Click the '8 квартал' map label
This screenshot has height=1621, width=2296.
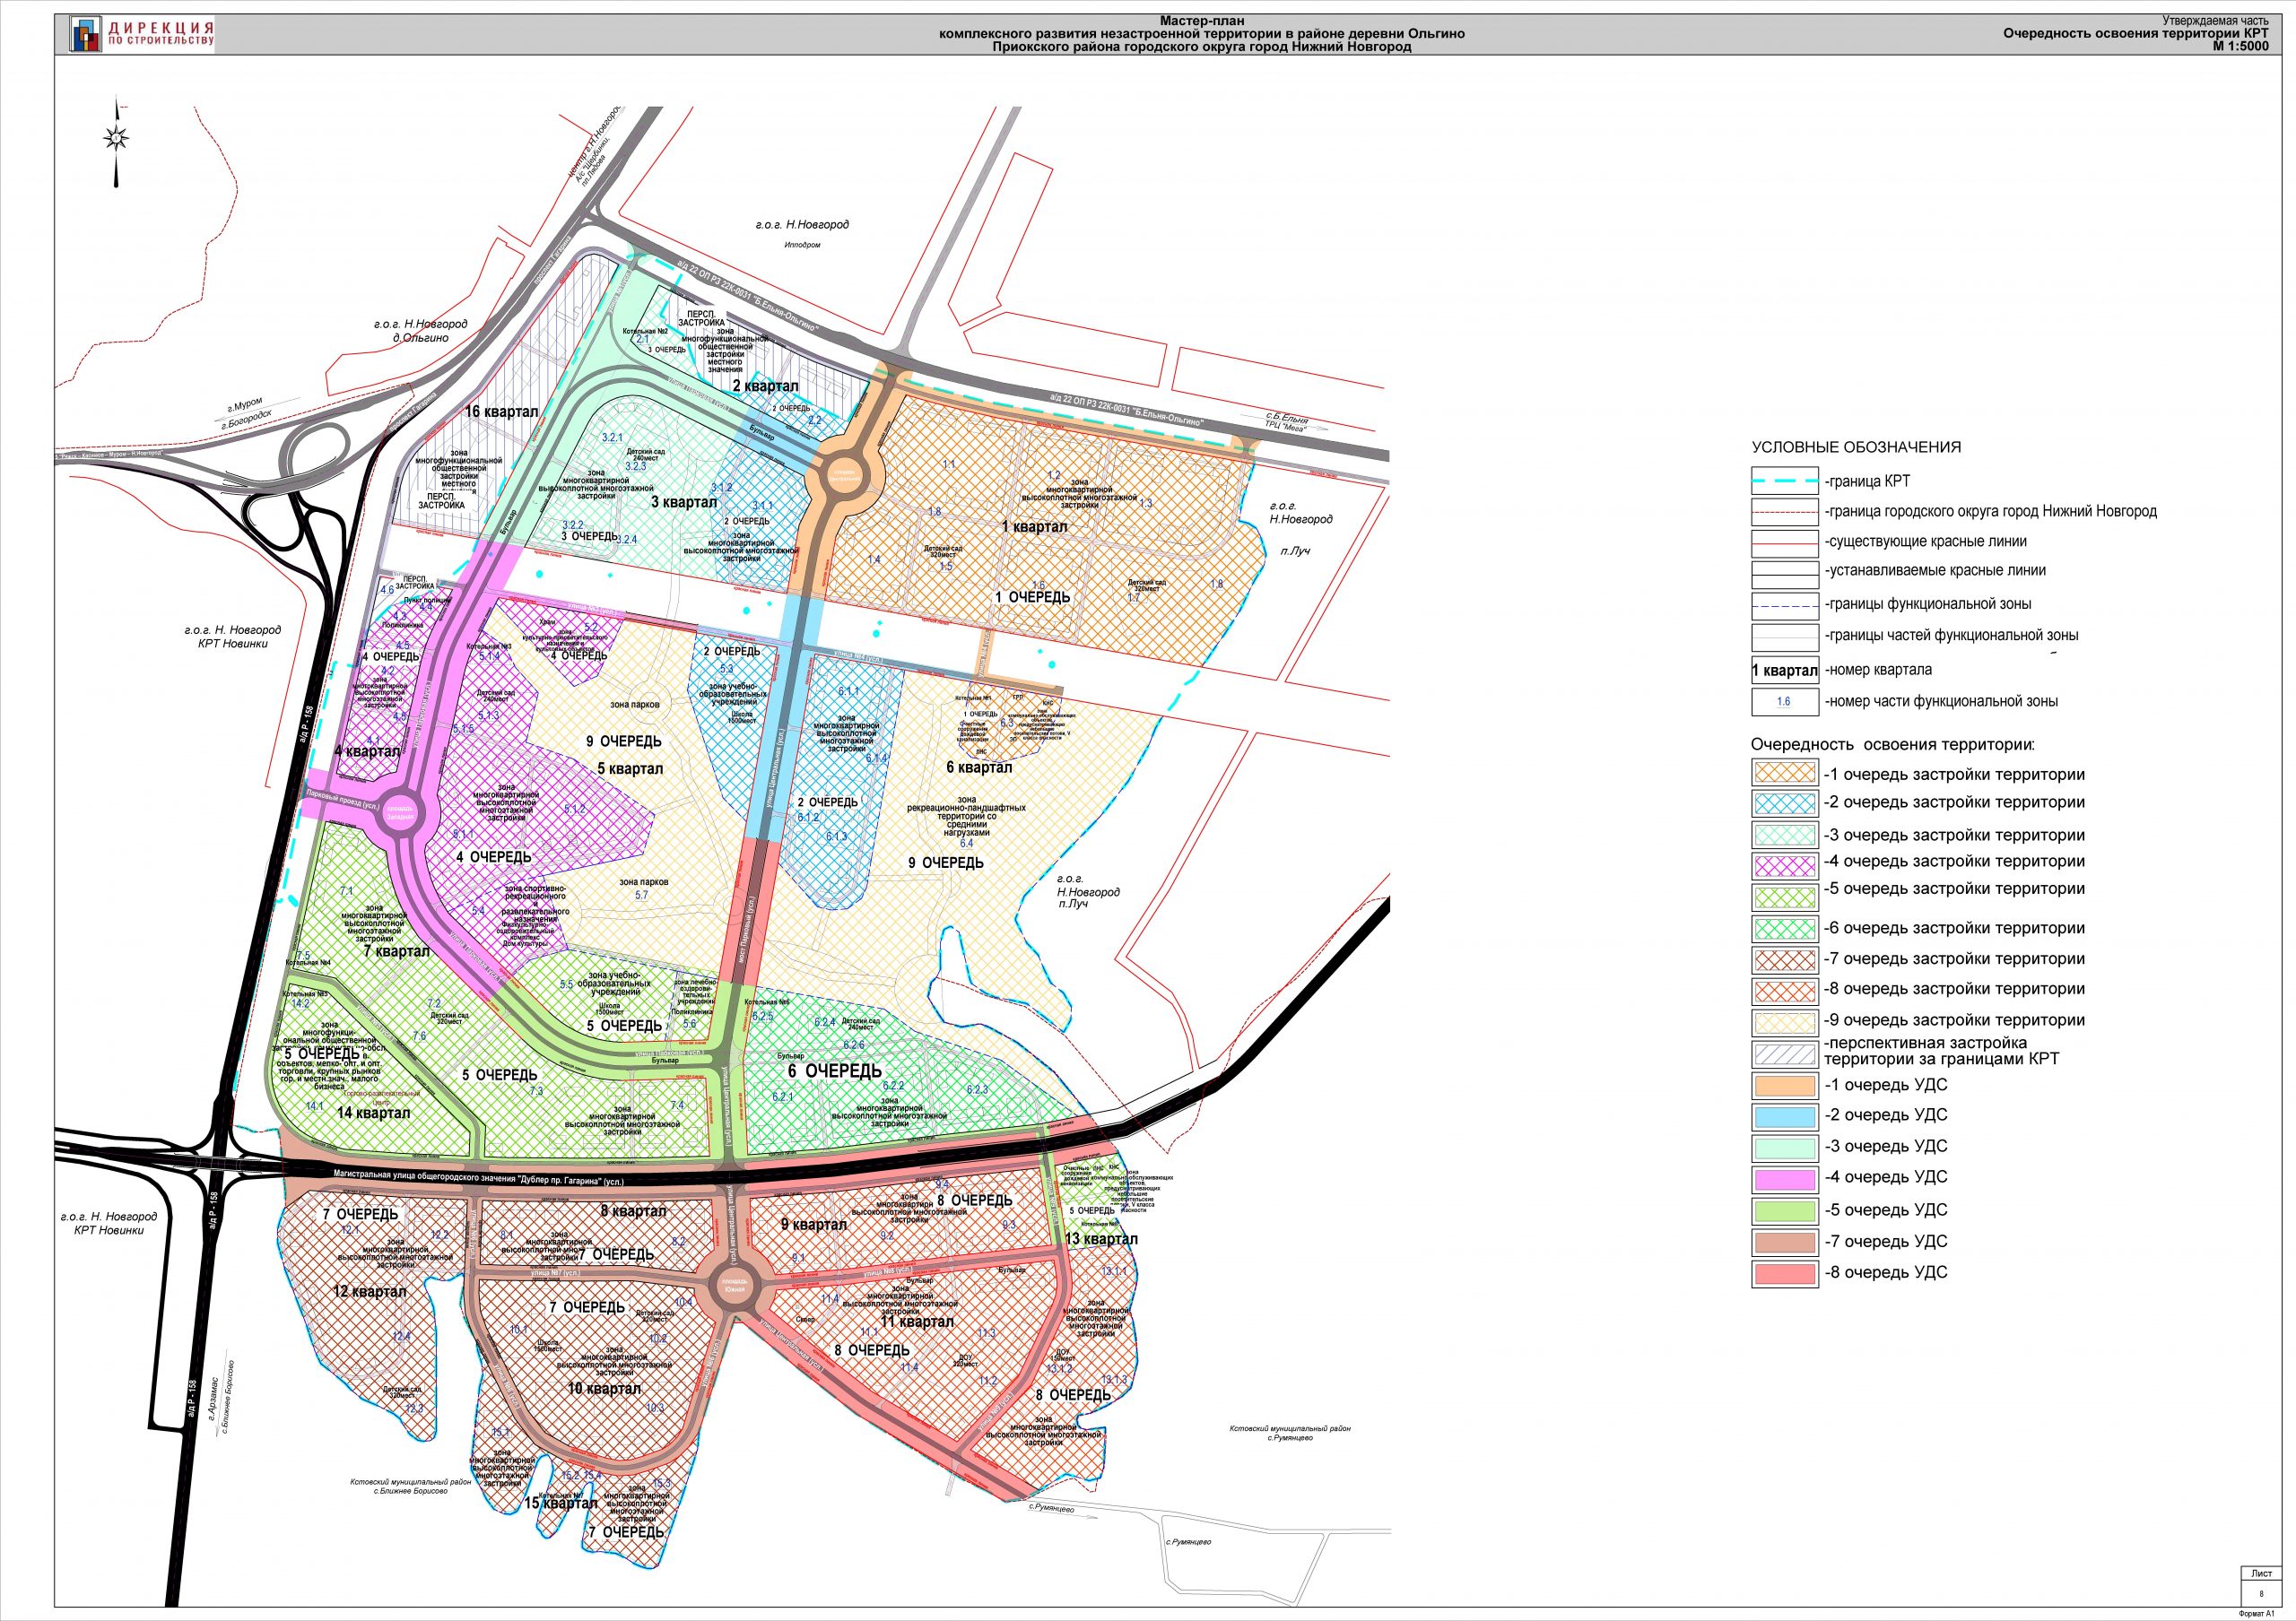point(633,1211)
